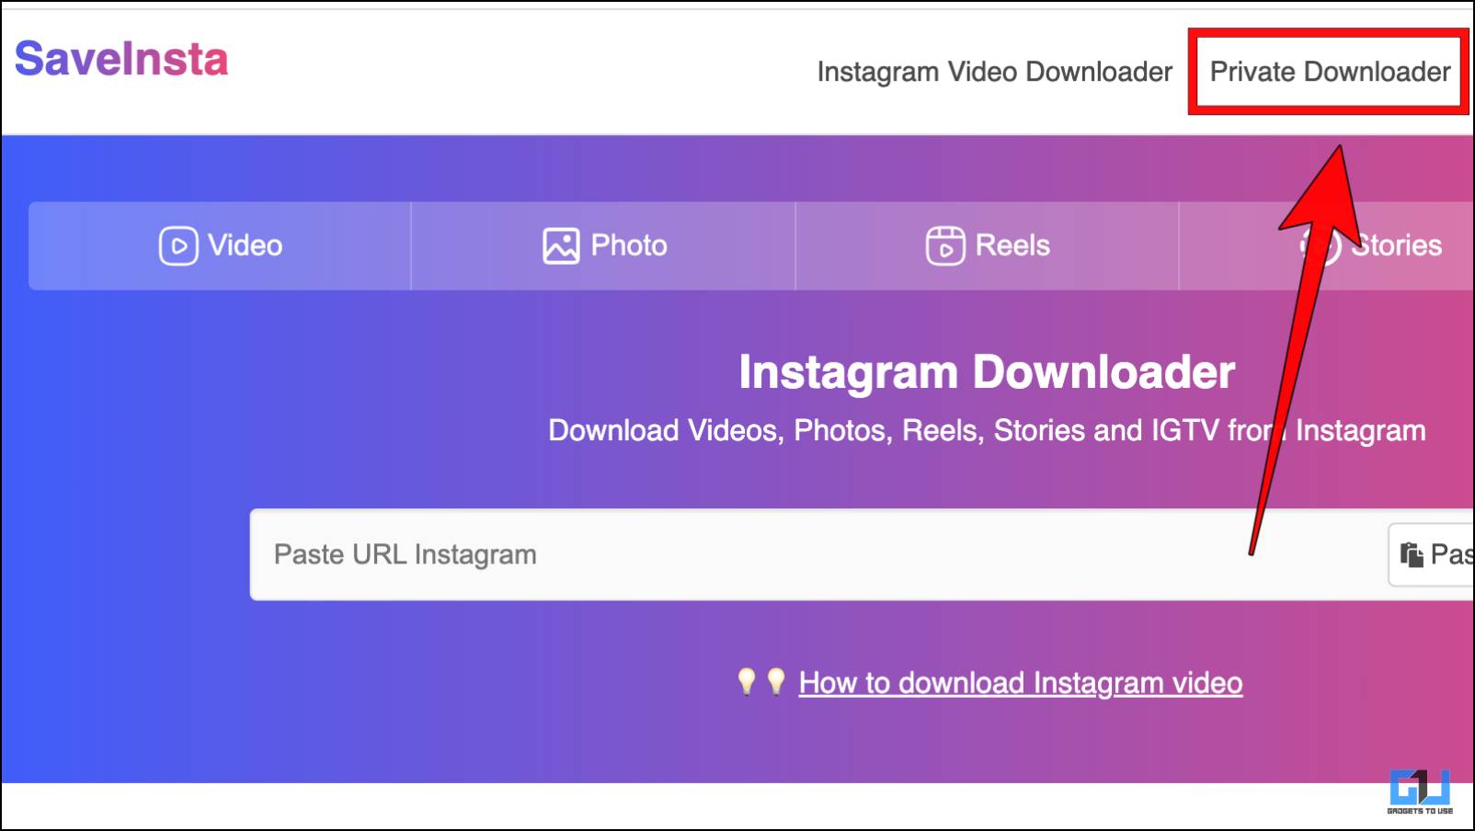Click the Reels clapper icon
The height and width of the screenshot is (831, 1475).
coord(945,246)
